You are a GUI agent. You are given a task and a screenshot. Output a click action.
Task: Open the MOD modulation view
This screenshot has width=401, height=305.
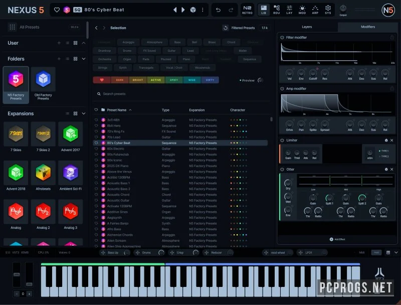coord(302,10)
